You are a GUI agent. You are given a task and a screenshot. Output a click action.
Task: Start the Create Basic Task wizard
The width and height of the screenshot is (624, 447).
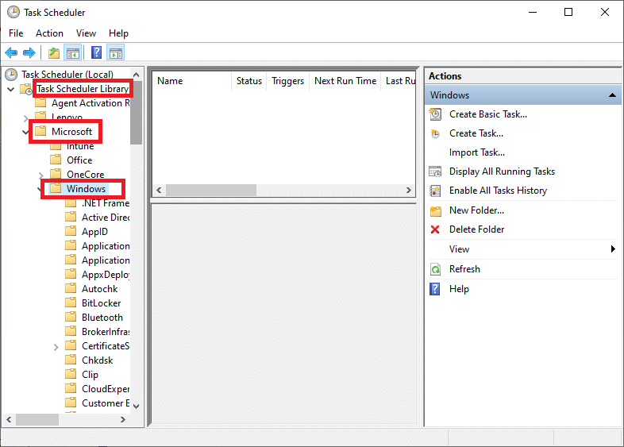click(487, 114)
